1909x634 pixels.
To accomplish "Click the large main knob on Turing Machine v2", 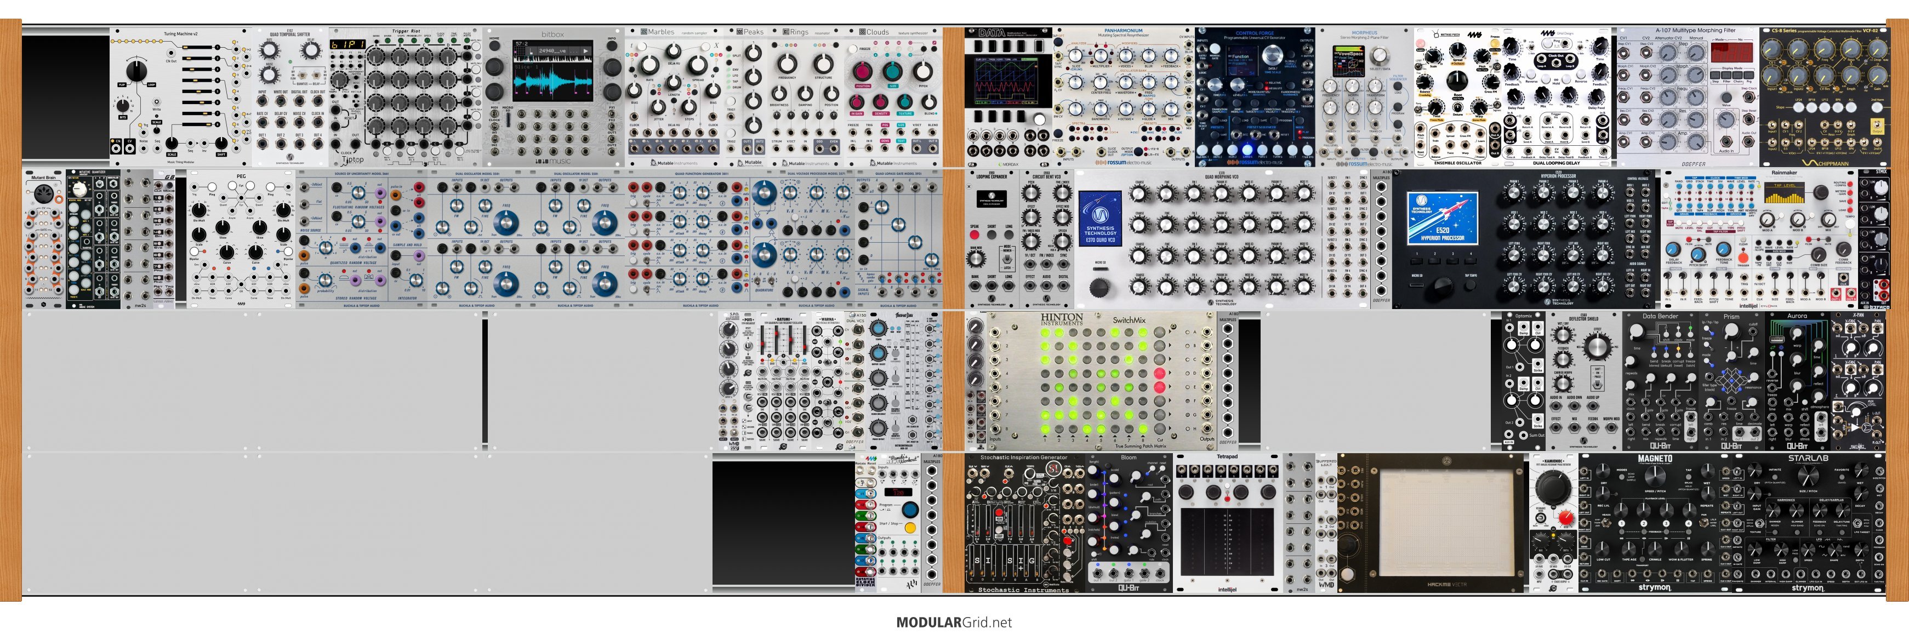I will [x=136, y=72].
